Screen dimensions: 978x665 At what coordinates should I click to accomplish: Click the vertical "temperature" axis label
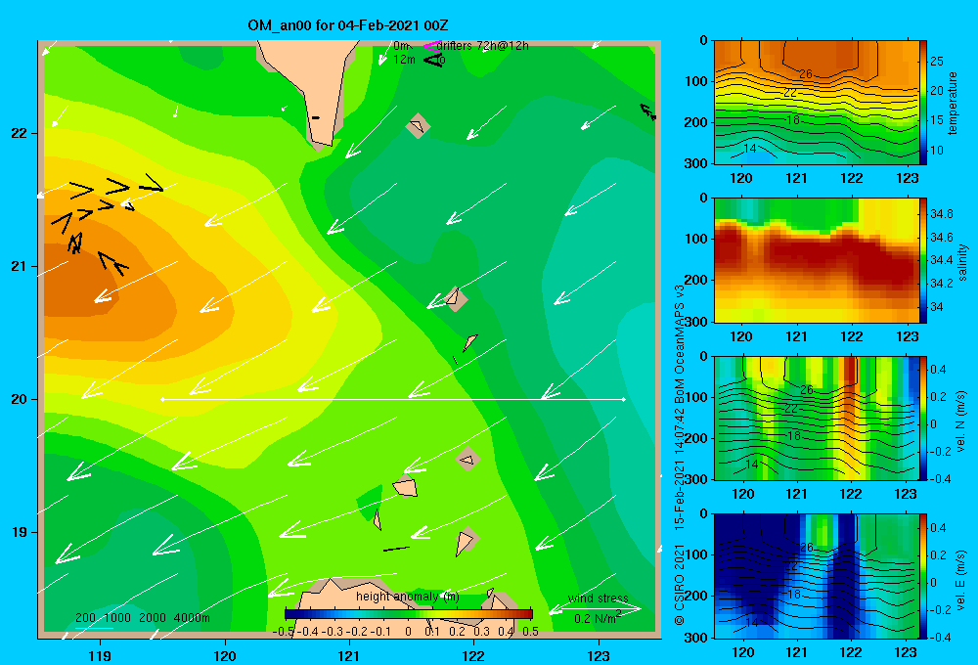pos(953,103)
